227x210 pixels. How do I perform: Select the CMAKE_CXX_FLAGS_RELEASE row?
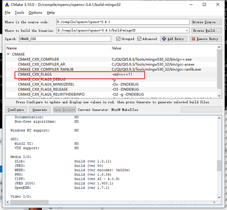111,89
